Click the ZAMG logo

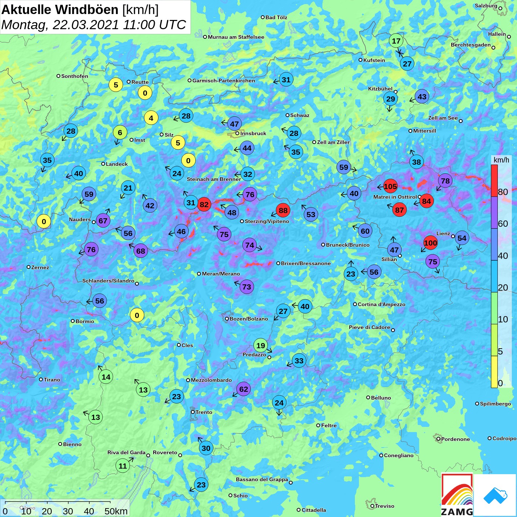click(457, 495)
